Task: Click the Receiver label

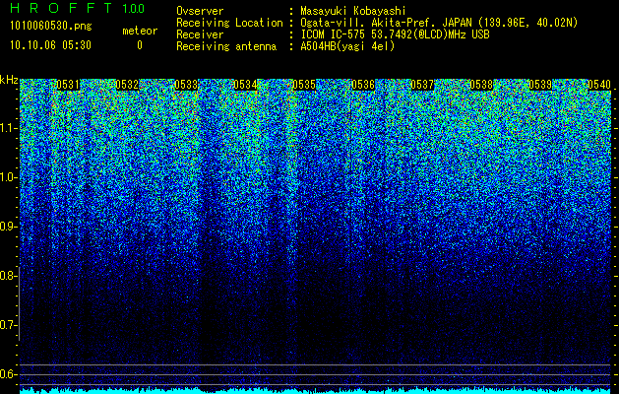Action: pyautogui.click(x=200, y=35)
